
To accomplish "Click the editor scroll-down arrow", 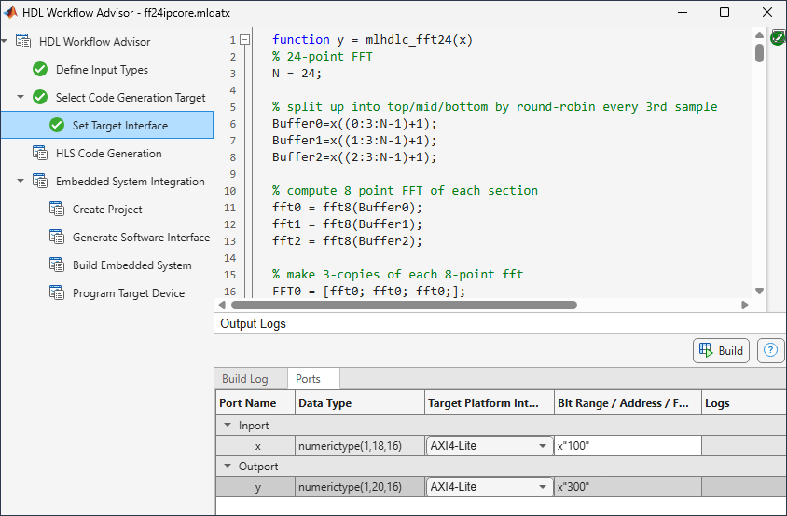I will [759, 291].
